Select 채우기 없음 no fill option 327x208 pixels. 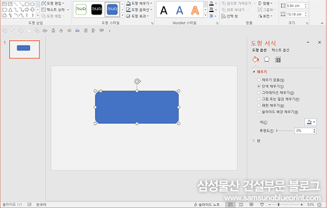tap(271, 80)
